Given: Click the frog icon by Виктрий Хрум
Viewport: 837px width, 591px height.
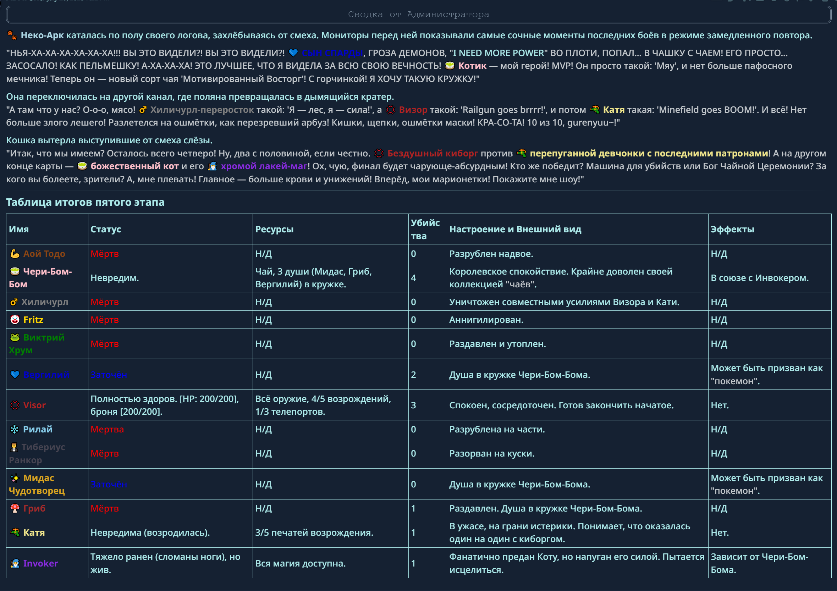Looking at the screenshot, I should (x=15, y=337).
